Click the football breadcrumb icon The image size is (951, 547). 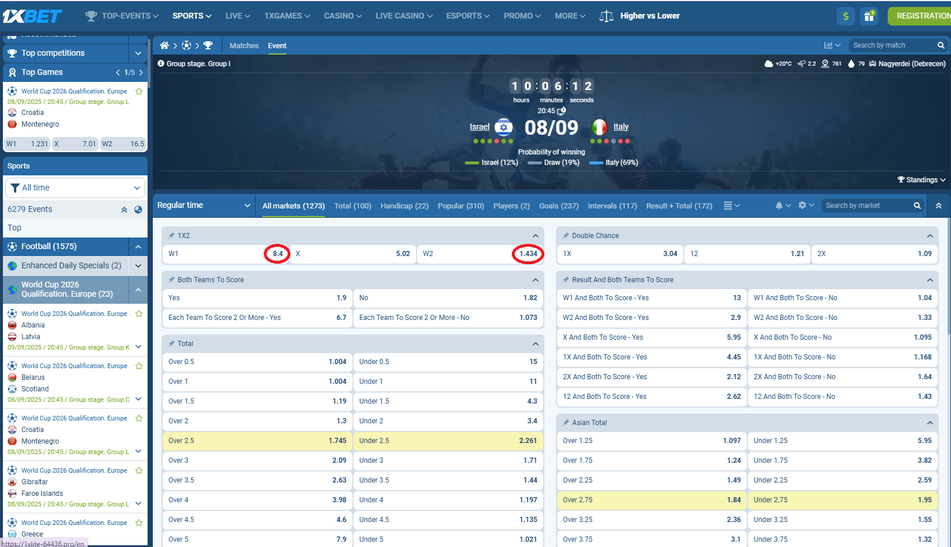pos(186,45)
